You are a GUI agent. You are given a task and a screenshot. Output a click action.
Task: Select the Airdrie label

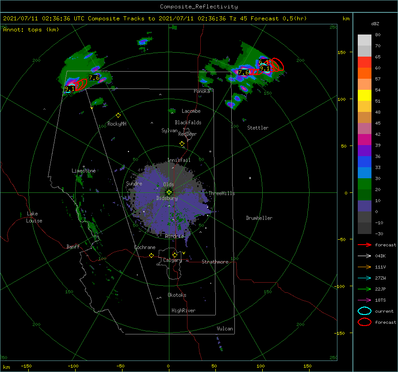pyautogui.click(x=174, y=236)
